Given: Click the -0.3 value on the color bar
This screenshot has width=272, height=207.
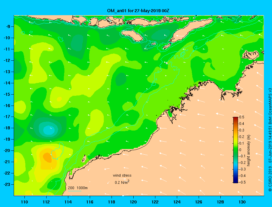Looking at the screenshot, I should point(242,169).
